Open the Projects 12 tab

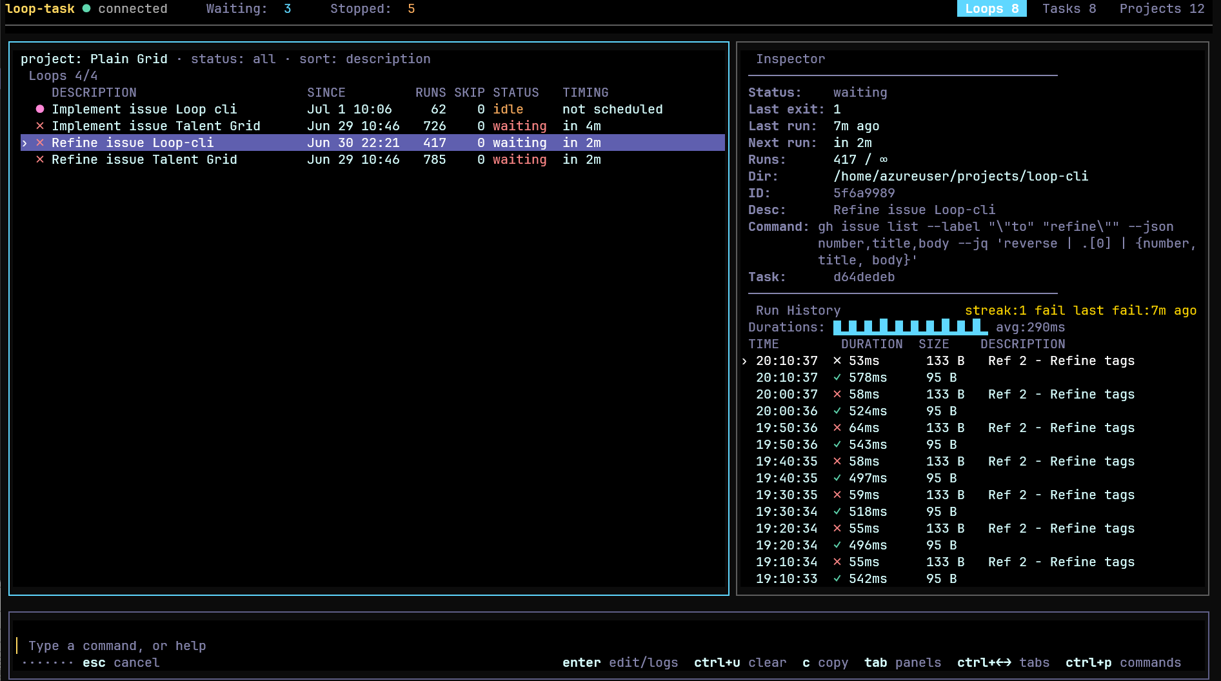pos(1162,8)
